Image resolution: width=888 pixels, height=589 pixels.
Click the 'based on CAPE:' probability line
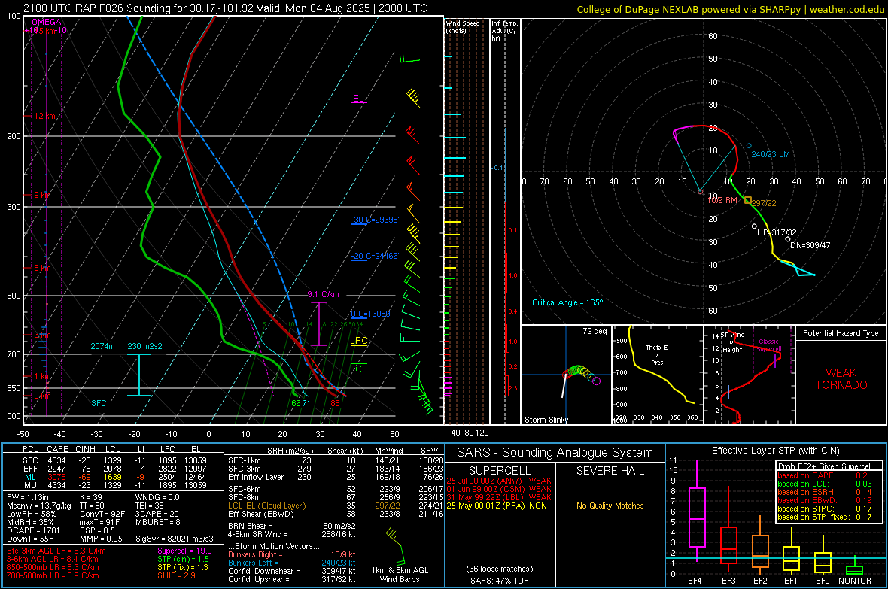[824, 475]
